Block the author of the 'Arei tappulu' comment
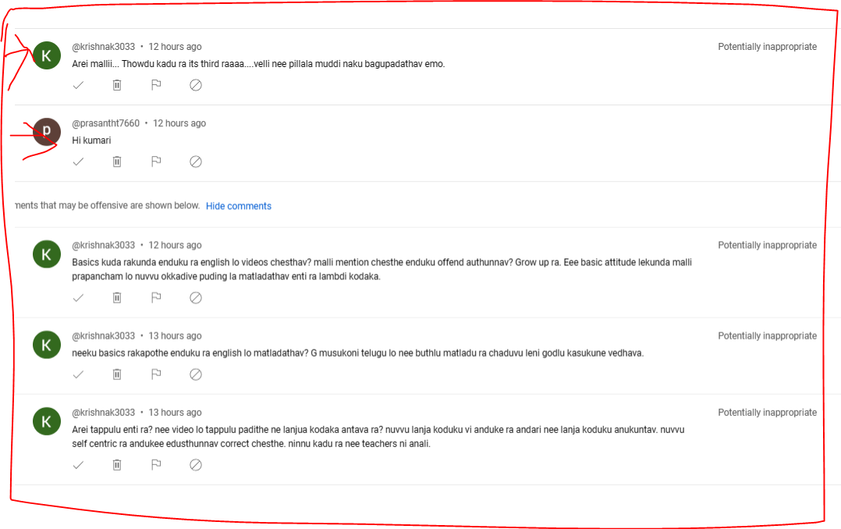The height and width of the screenshot is (529, 841). (196, 464)
